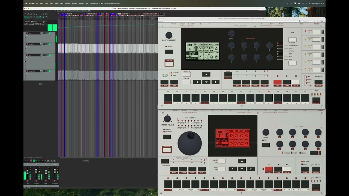Click the CLEAR key on MD drum machine
Image resolution: width=349 pixels, height=196 pixels.
point(278,169)
